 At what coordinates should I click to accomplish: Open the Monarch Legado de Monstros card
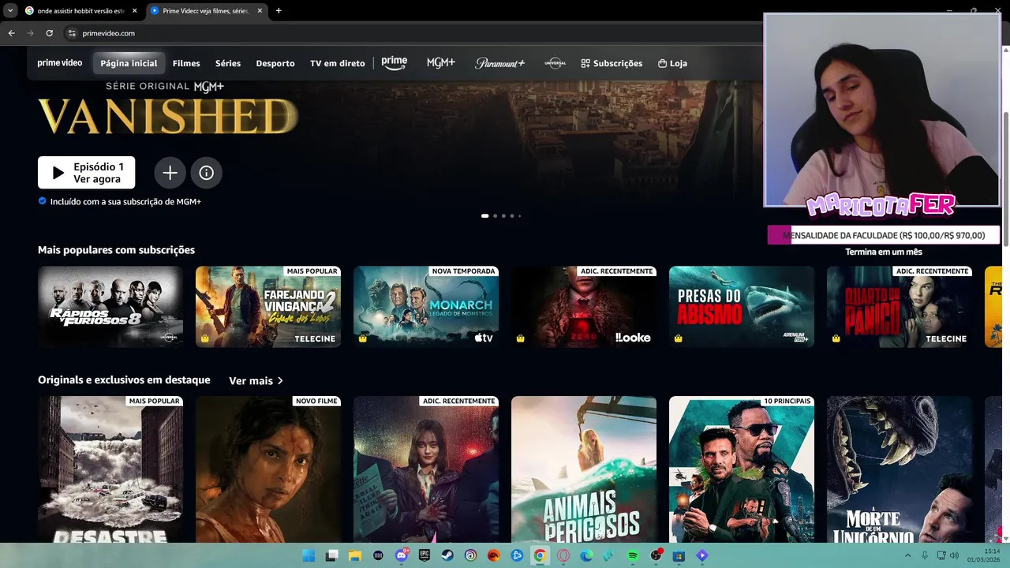tap(426, 307)
